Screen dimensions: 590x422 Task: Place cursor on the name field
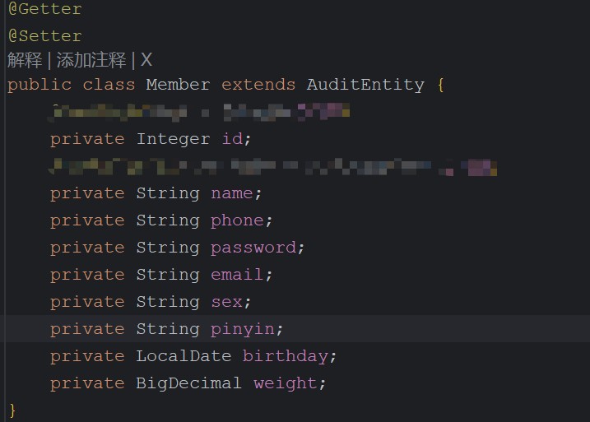(232, 193)
